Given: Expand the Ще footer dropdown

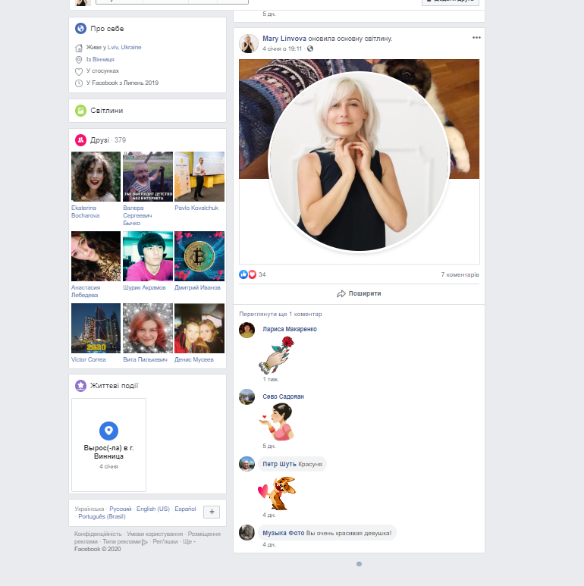Looking at the screenshot, I should click(189, 541).
